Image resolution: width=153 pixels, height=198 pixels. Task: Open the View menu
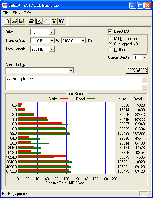coord(16,13)
